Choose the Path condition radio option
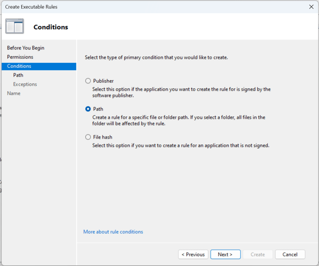 click(88, 109)
